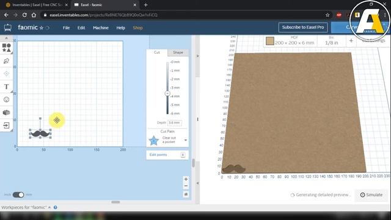Select the Pen drawing tool
The height and width of the screenshot is (220, 391).
tap(7, 61)
